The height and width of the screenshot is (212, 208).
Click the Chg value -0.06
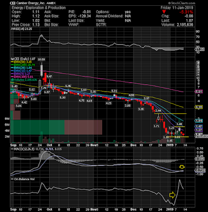189,16
